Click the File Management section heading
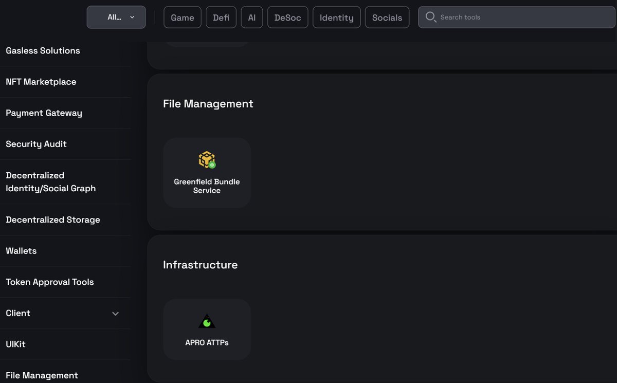617x383 pixels. [208, 103]
